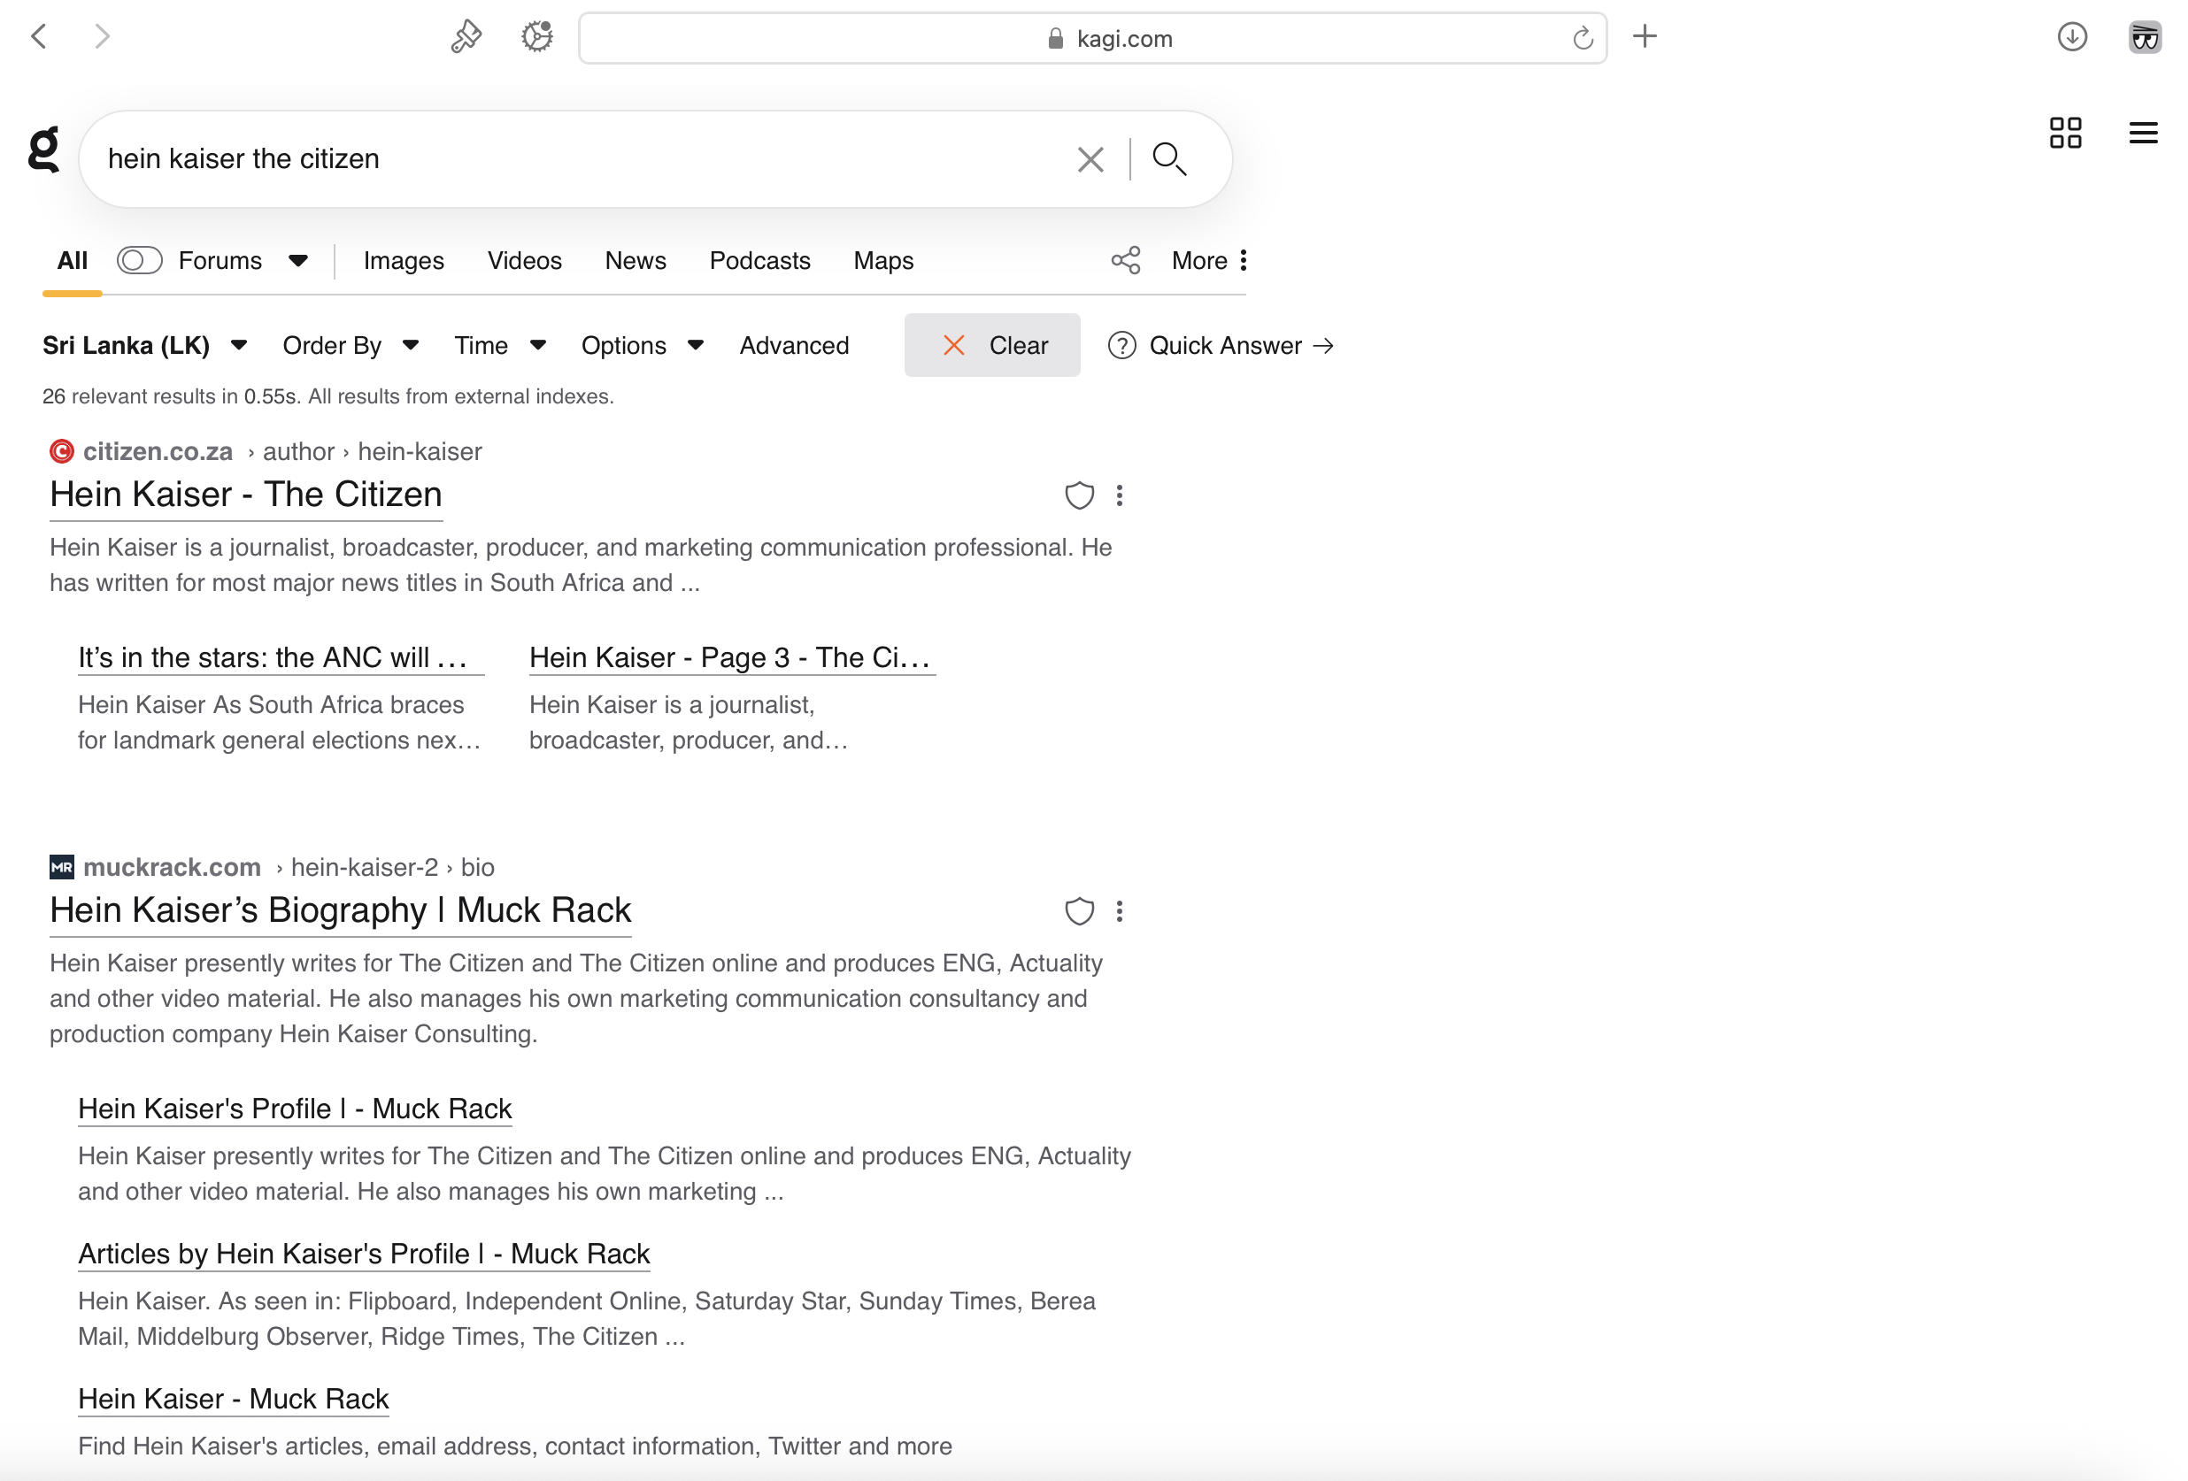Click the magnifying glass search icon
The width and height of the screenshot is (2188, 1481).
tap(1168, 159)
